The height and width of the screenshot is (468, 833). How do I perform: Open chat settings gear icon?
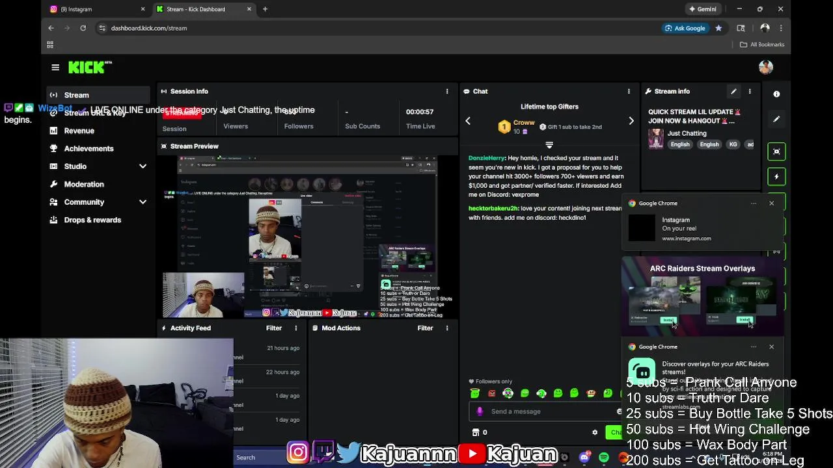(x=595, y=432)
